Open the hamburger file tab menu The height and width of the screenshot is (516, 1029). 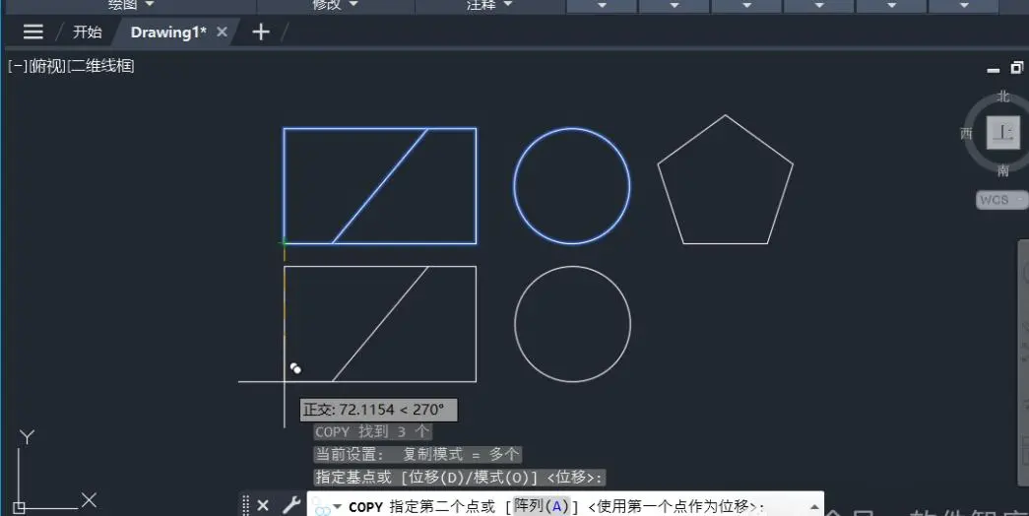coord(32,32)
